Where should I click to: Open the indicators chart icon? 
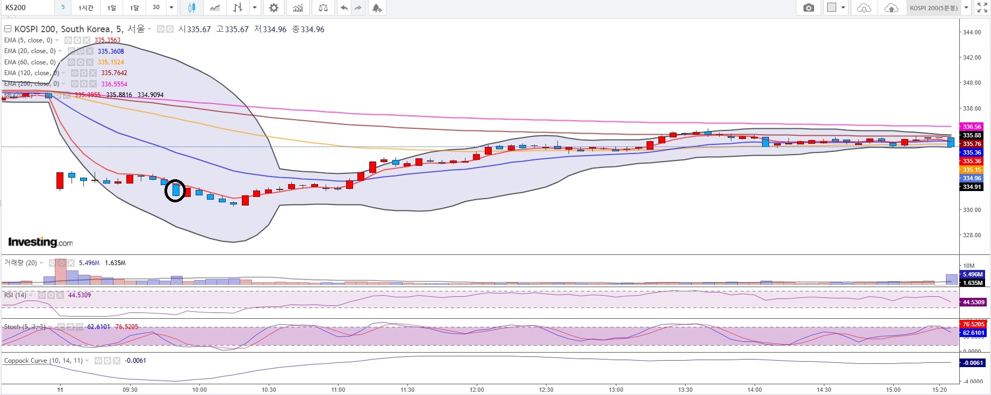[x=298, y=8]
